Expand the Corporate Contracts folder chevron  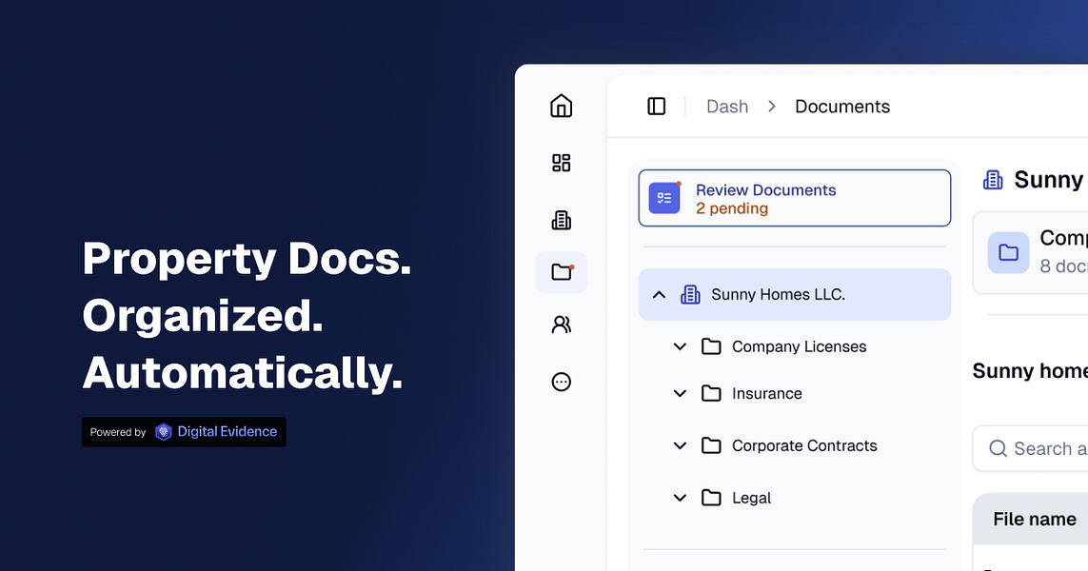(680, 445)
